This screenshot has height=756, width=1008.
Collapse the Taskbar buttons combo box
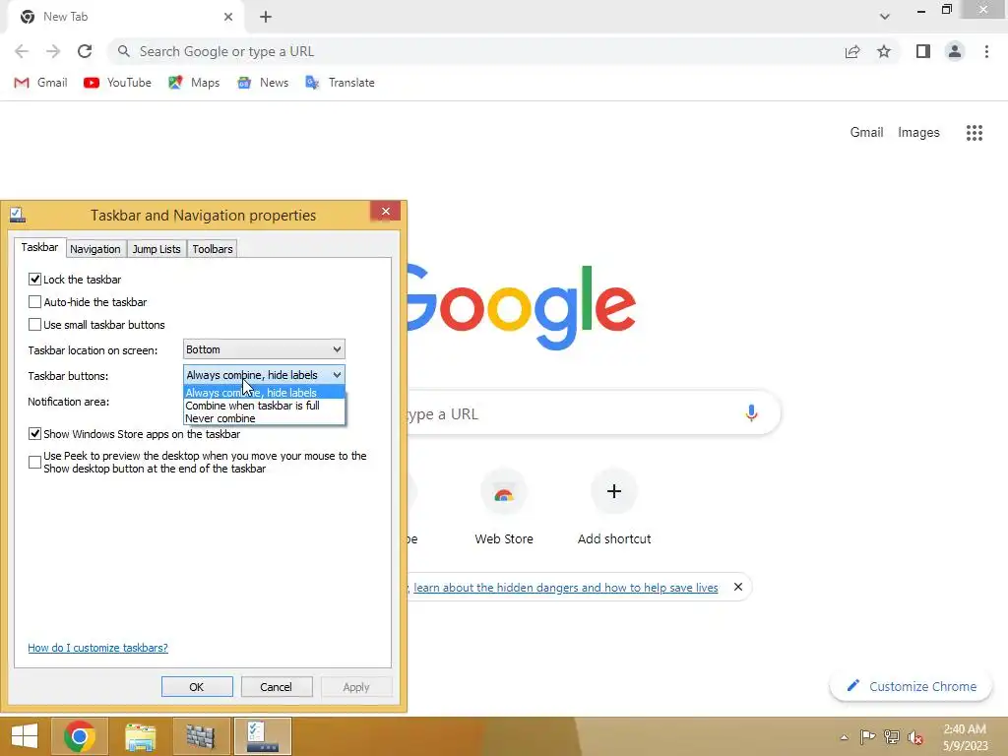pos(264,375)
